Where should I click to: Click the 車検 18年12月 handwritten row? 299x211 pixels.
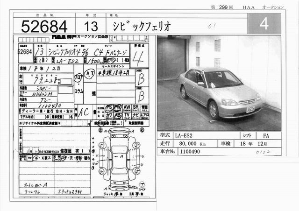tap(46, 69)
